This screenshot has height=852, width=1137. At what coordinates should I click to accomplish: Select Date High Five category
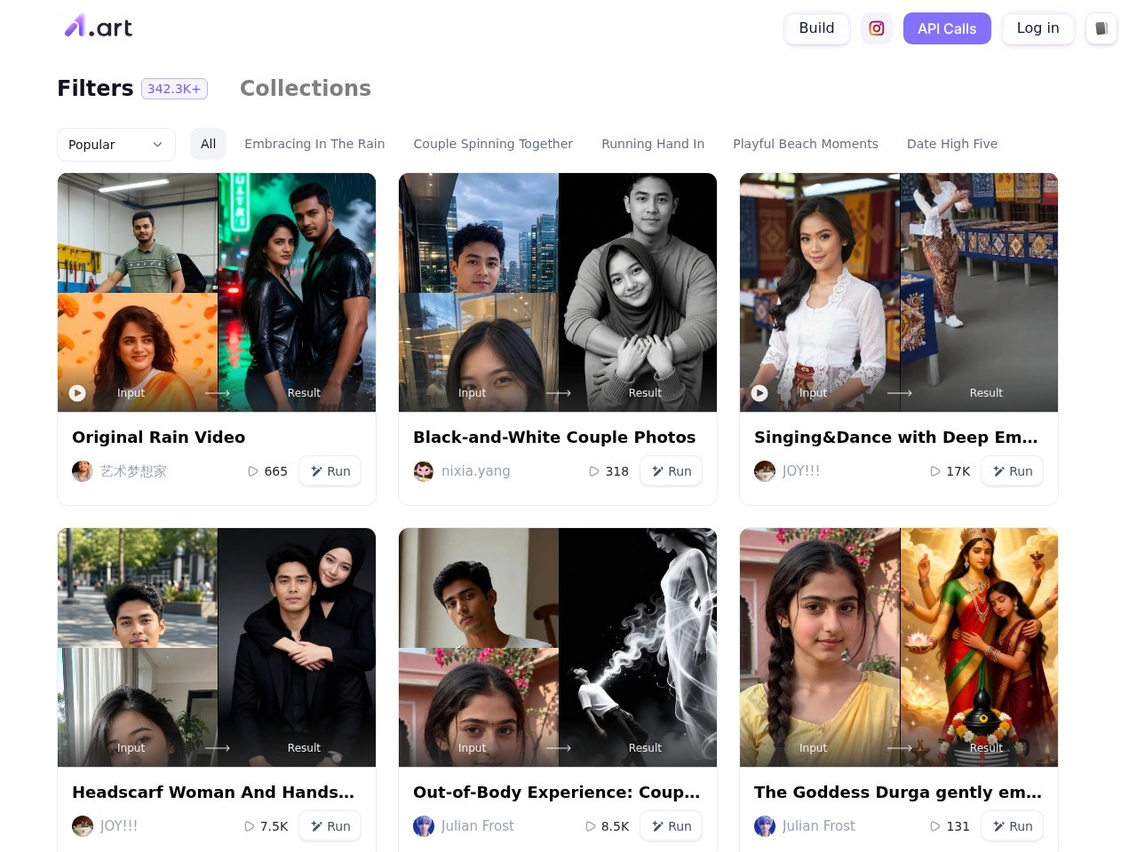(952, 144)
